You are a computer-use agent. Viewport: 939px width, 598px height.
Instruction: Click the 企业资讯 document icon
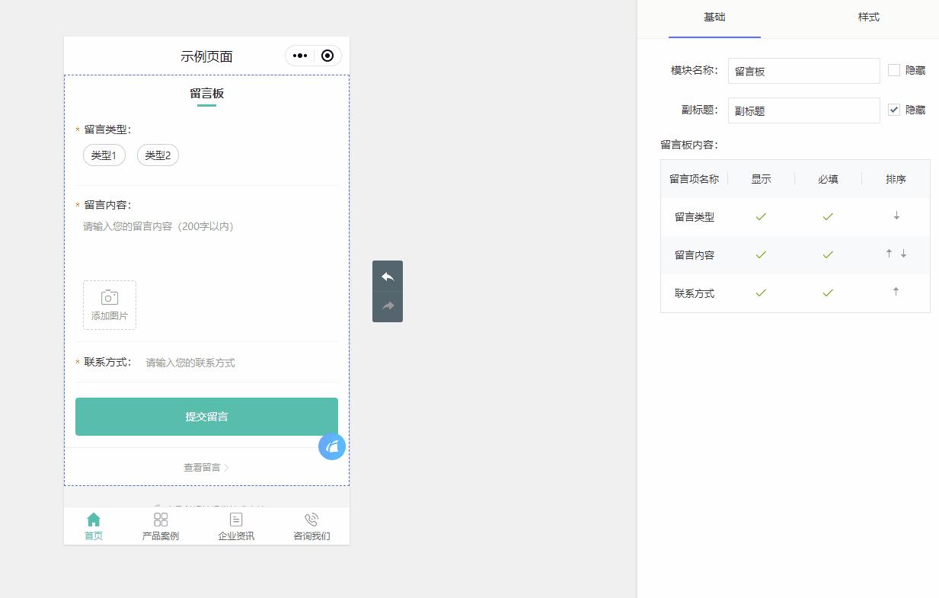(236, 519)
